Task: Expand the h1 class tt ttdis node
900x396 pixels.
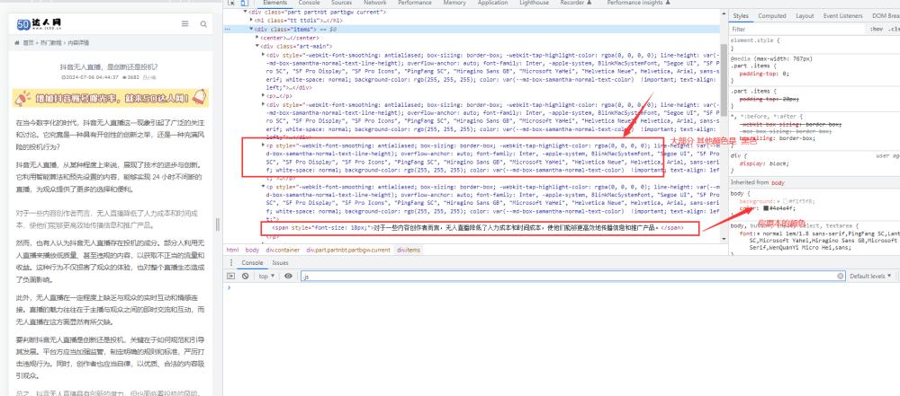Action: point(251,20)
